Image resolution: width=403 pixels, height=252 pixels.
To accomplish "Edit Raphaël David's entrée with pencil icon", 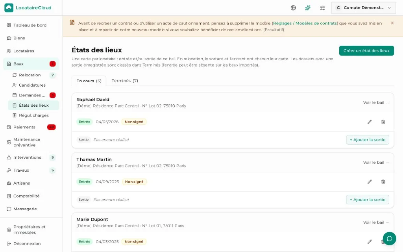I will tap(370, 122).
